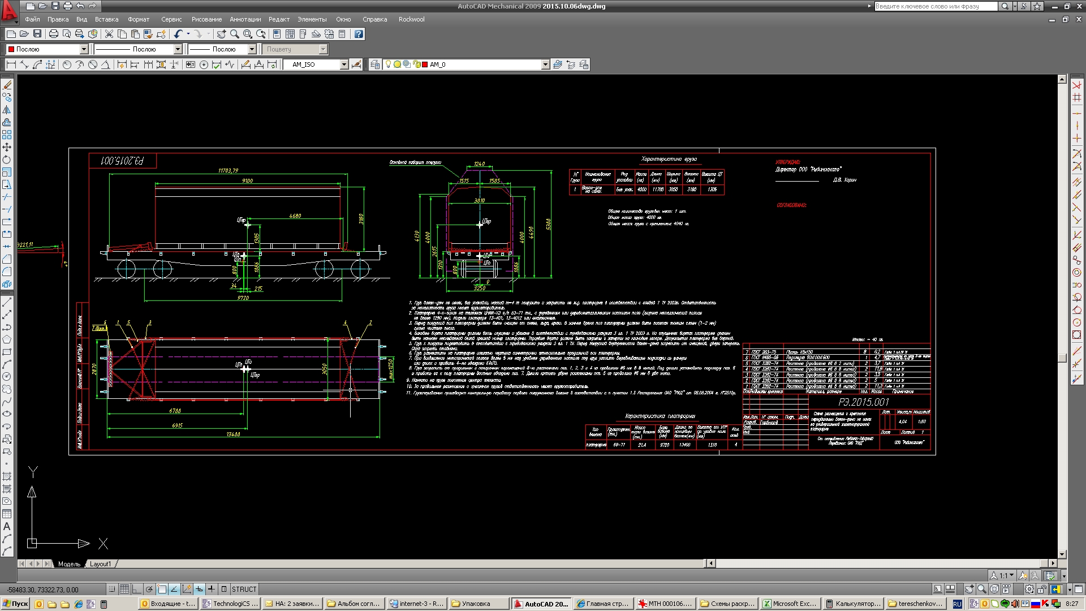Select the Zoom Realtime magnifier
Screen dimensions: 1086x611
[x=234, y=34]
